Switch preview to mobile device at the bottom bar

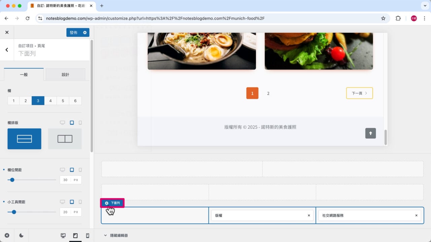click(88, 236)
